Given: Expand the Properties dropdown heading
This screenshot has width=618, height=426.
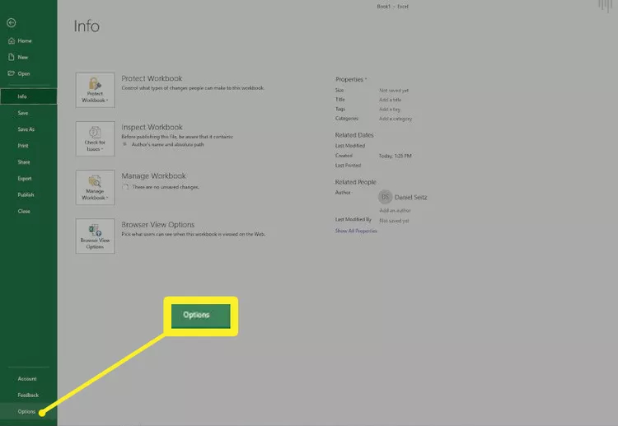Looking at the screenshot, I should (351, 79).
